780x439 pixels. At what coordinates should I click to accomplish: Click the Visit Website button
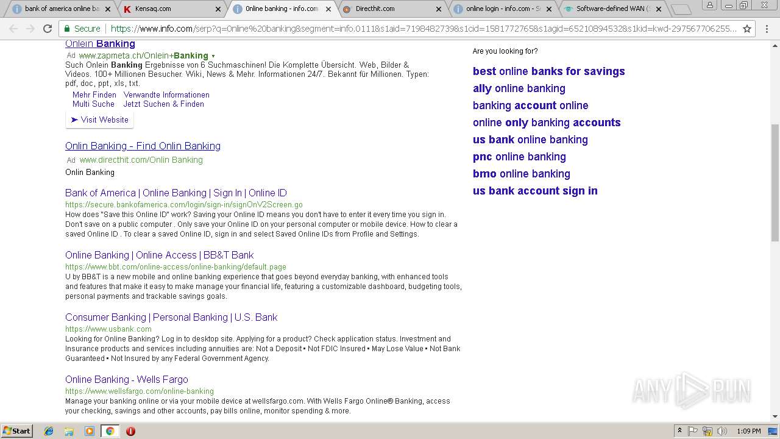point(99,120)
